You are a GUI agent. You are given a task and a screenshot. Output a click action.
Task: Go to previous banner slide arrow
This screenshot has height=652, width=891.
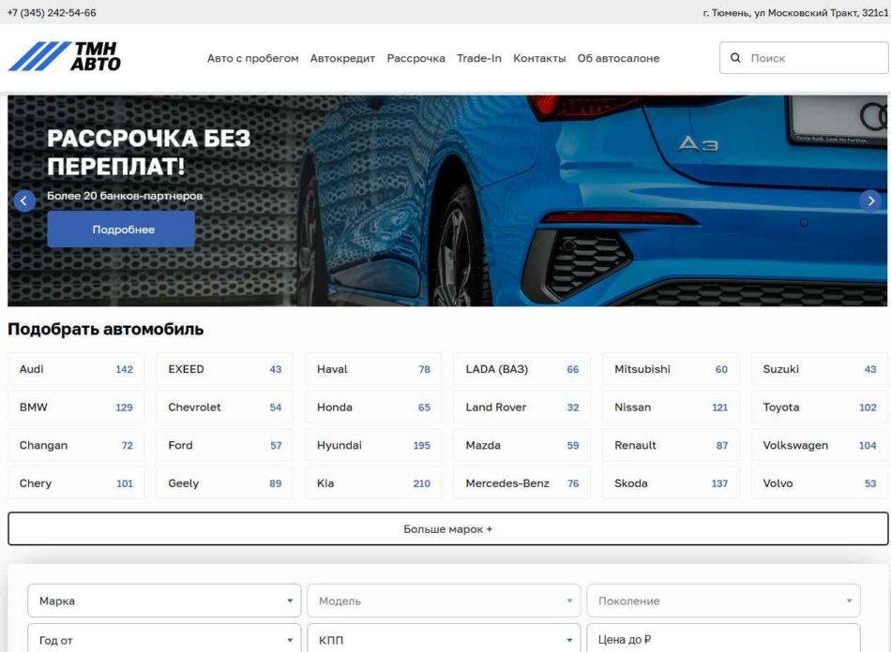[x=23, y=200]
